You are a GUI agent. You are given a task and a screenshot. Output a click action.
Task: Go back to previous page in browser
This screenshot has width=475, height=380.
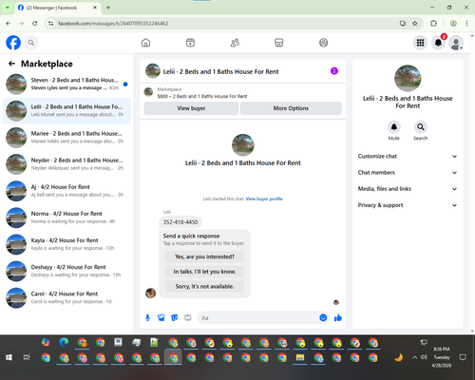pyautogui.click(x=9, y=24)
